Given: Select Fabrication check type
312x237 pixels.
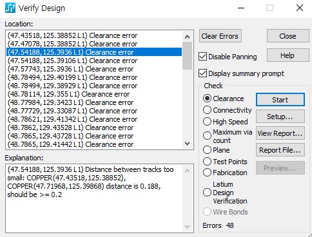Looking at the screenshot, I should pos(207,173).
